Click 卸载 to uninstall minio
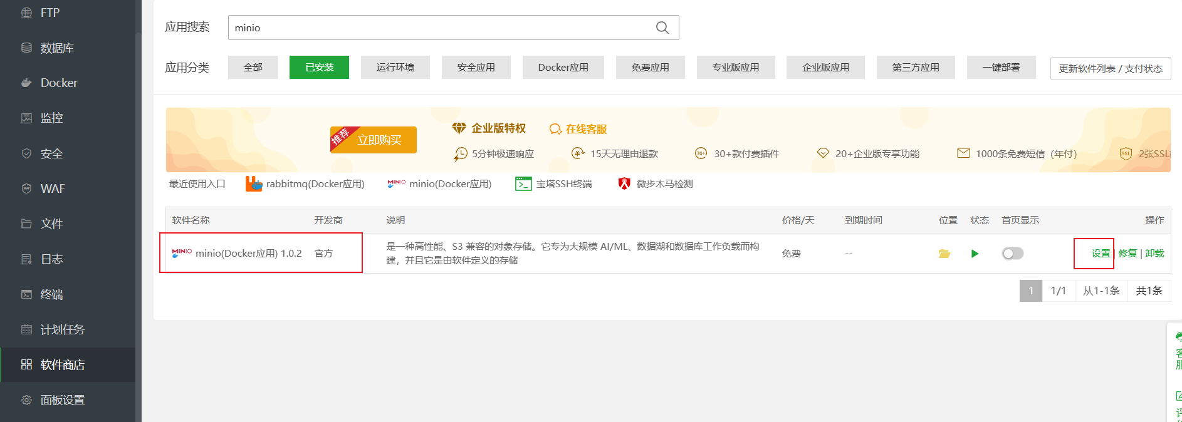Screen dimensions: 1182x422 coord(1154,254)
